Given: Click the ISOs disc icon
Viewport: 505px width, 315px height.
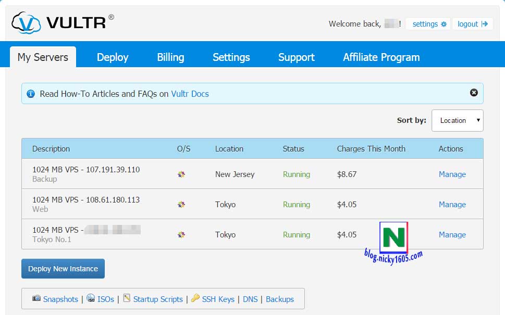Looking at the screenshot, I should point(91,298).
